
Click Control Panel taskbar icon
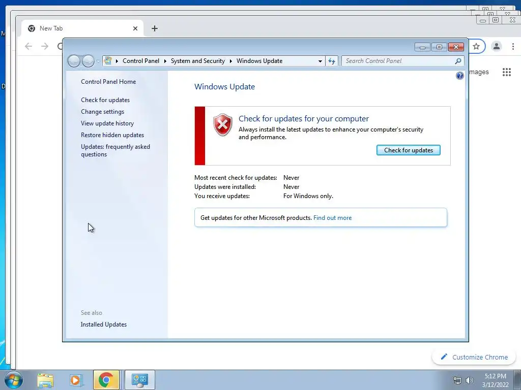tap(140, 380)
